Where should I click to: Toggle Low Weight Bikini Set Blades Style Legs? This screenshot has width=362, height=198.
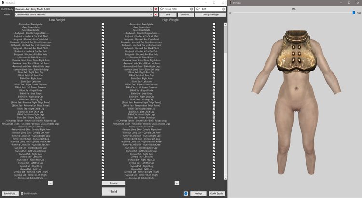point(103,118)
